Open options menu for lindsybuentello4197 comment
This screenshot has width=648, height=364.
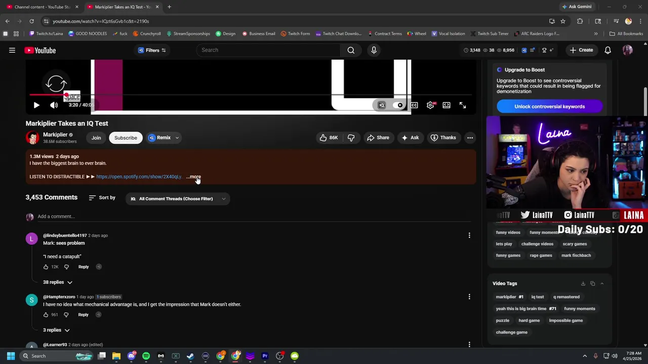[469, 235]
